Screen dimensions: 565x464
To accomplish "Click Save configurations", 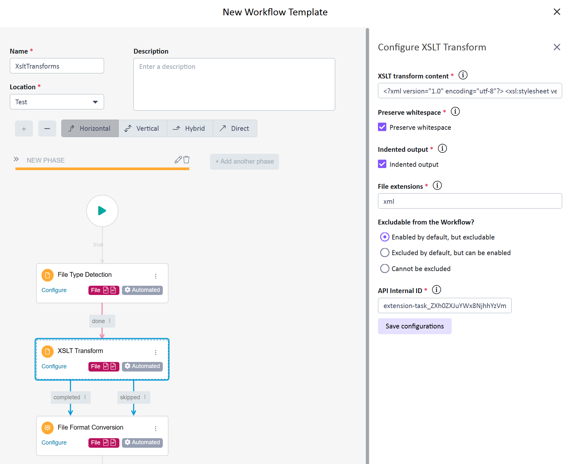I will pyautogui.click(x=414, y=326).
